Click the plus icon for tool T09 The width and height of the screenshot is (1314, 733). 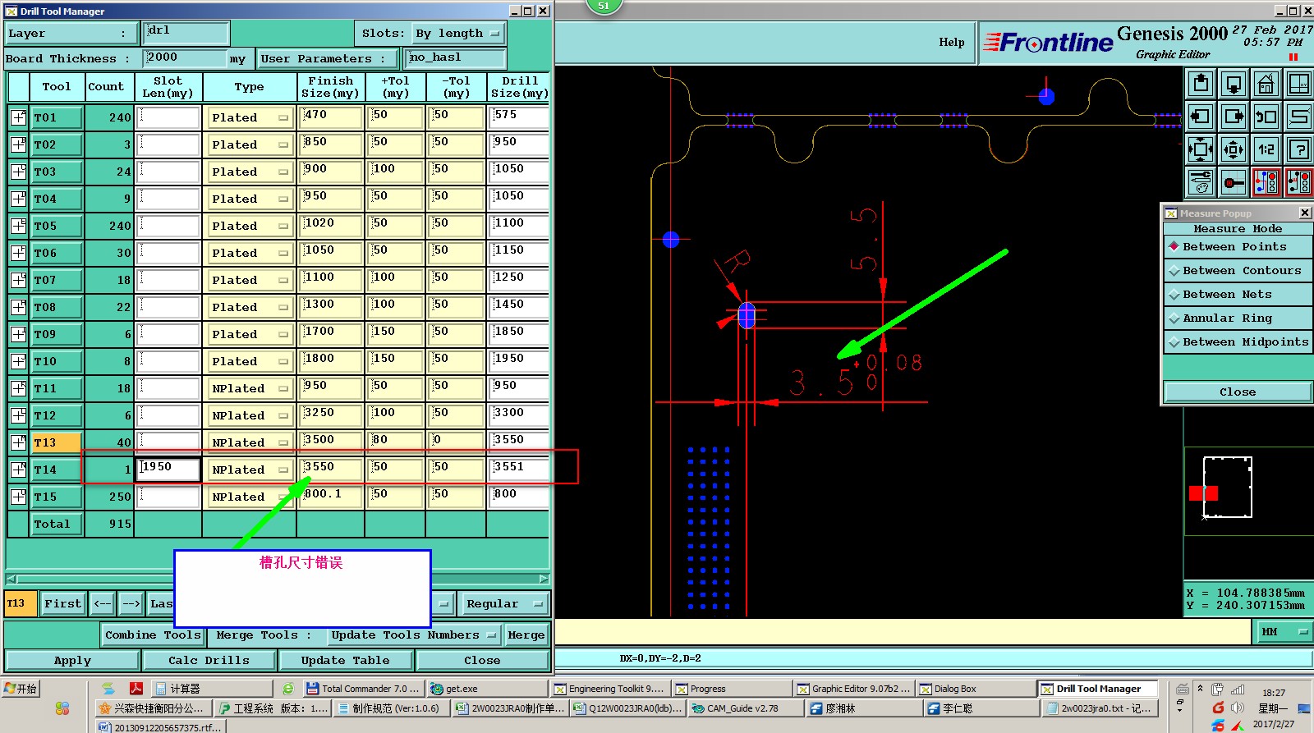coord(18,334)
